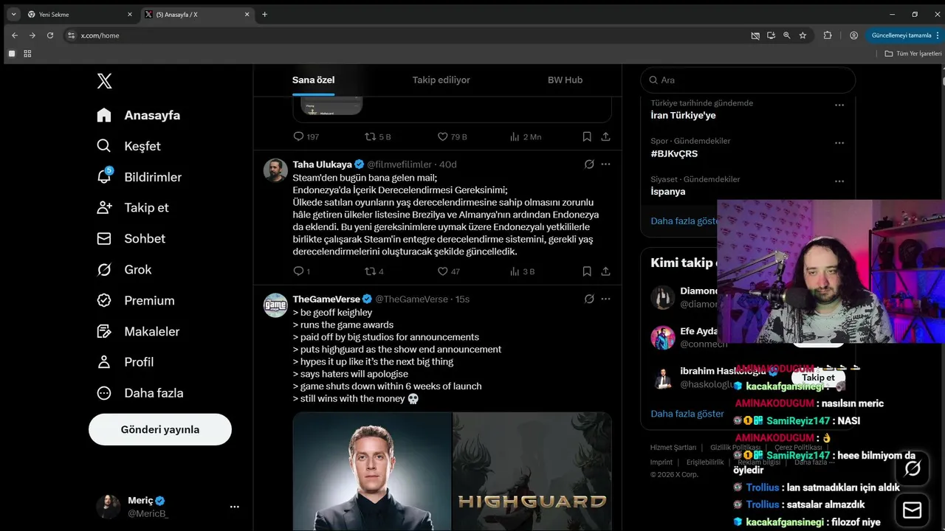
Task: More options on TheGameVerse post
Action: point(605,299)
